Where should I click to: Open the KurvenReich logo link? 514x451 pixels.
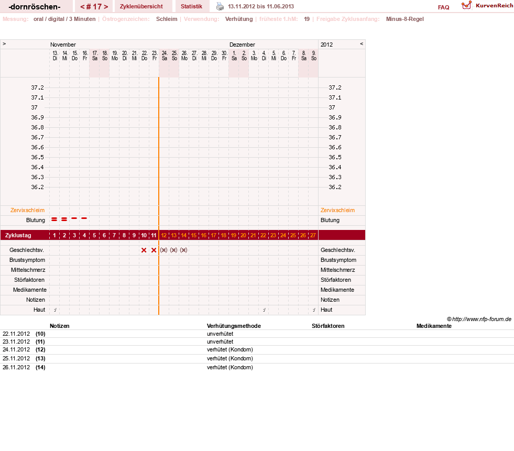(x=487, y=6)
